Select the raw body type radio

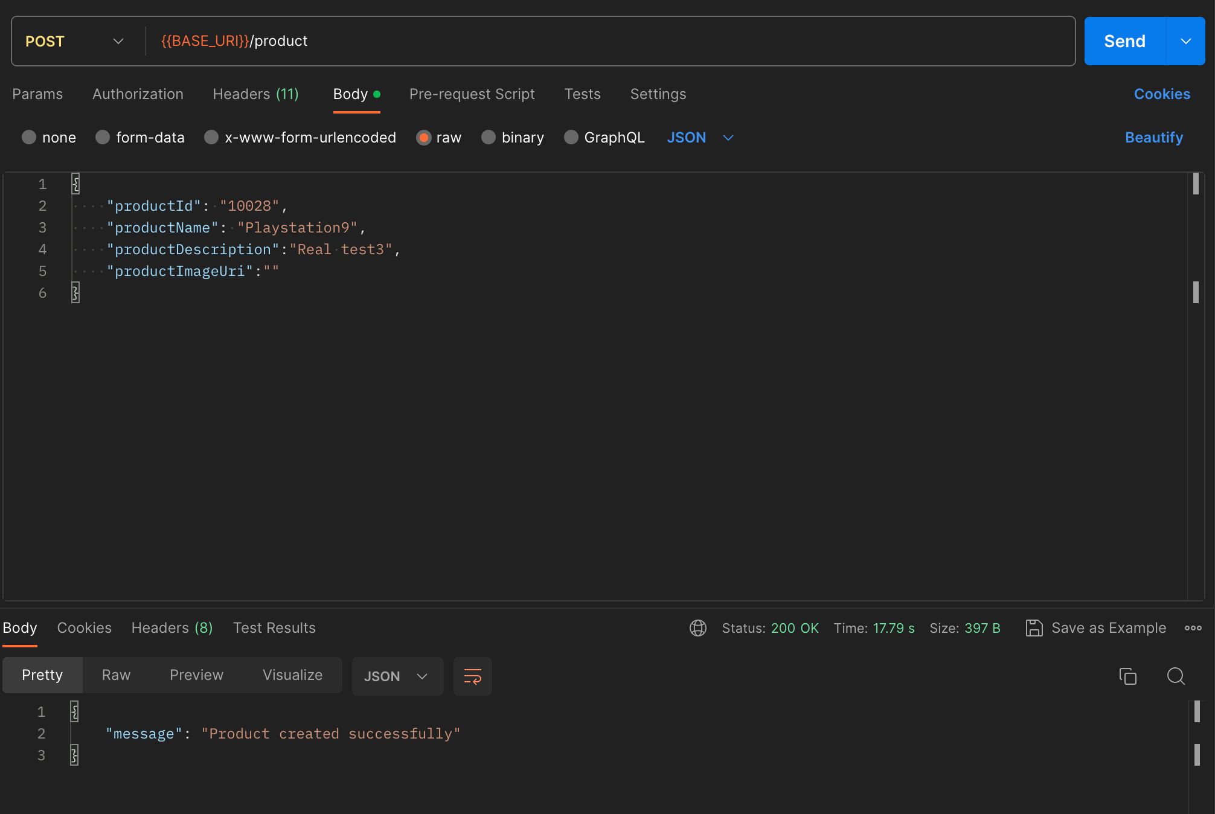pos(424,138)
